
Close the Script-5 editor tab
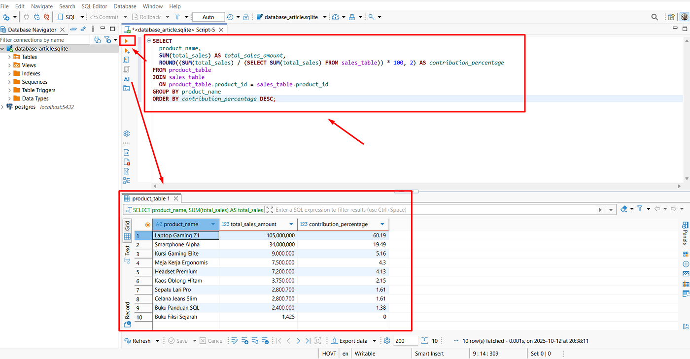click(x=221, y=30)
